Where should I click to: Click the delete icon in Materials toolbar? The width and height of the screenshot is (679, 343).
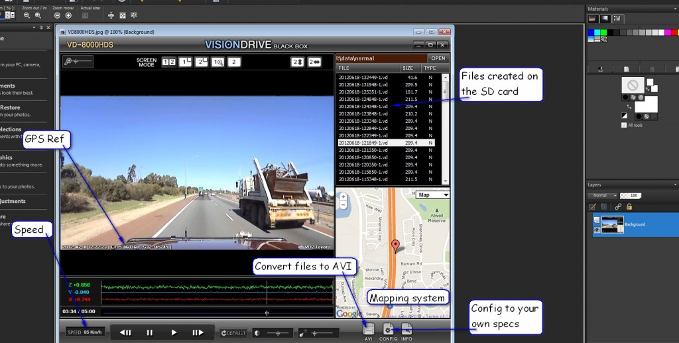pyautogui.click(x=652, y=69)
